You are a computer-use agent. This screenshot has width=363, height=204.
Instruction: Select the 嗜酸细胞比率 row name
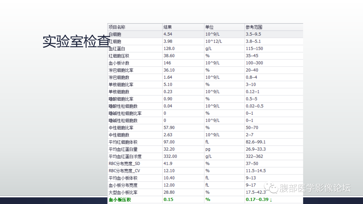pyautogui.click(x=121, y=99)
